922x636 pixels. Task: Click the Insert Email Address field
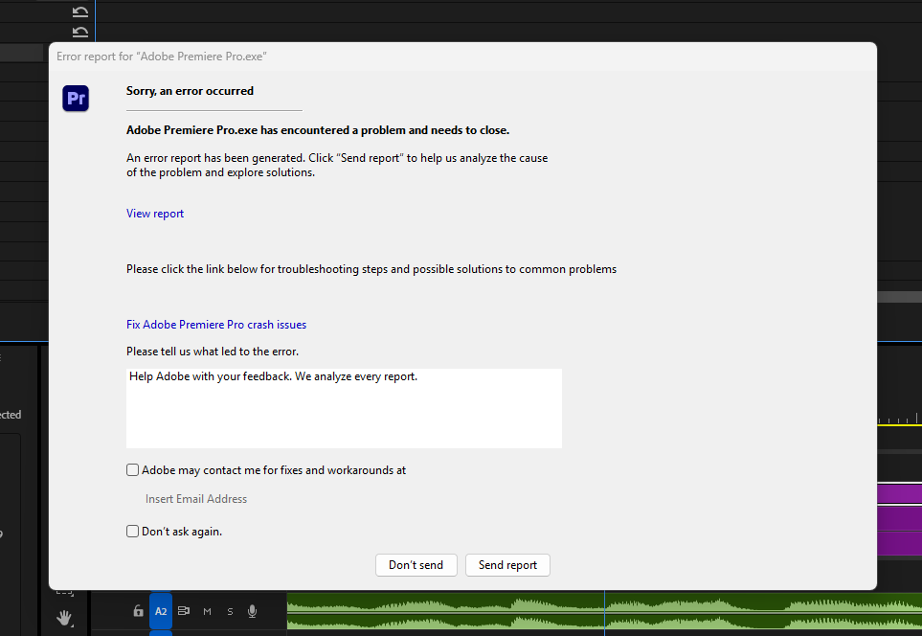[196, 499]
